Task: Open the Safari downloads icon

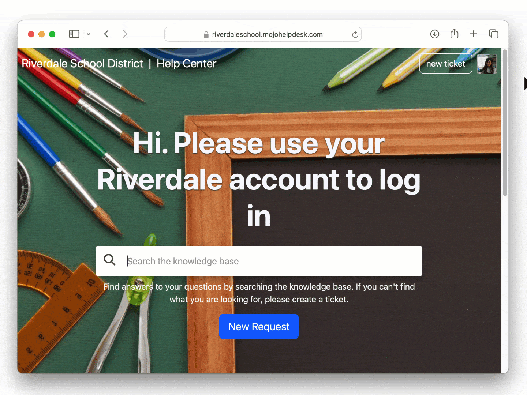Action: [x=434, y=34]
